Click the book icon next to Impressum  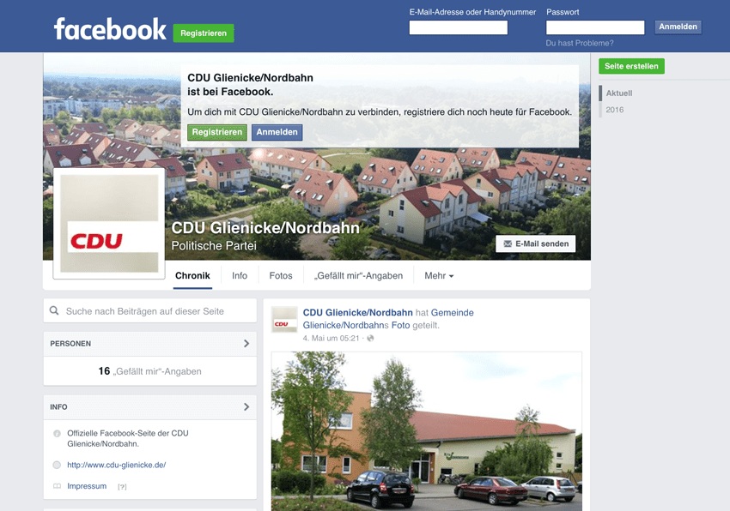(x=57, y=486)
